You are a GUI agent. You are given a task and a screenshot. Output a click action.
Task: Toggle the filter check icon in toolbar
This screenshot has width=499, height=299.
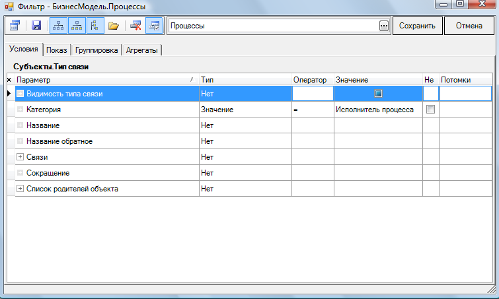coord(155,26)
